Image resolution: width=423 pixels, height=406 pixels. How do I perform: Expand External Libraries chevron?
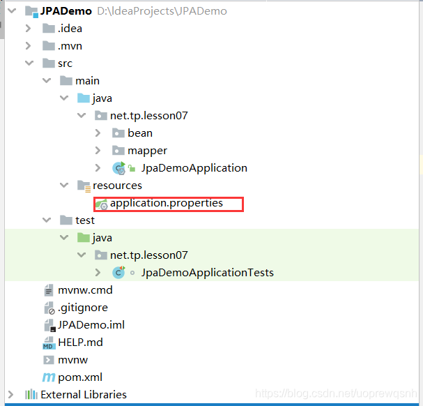click(10, 394)
